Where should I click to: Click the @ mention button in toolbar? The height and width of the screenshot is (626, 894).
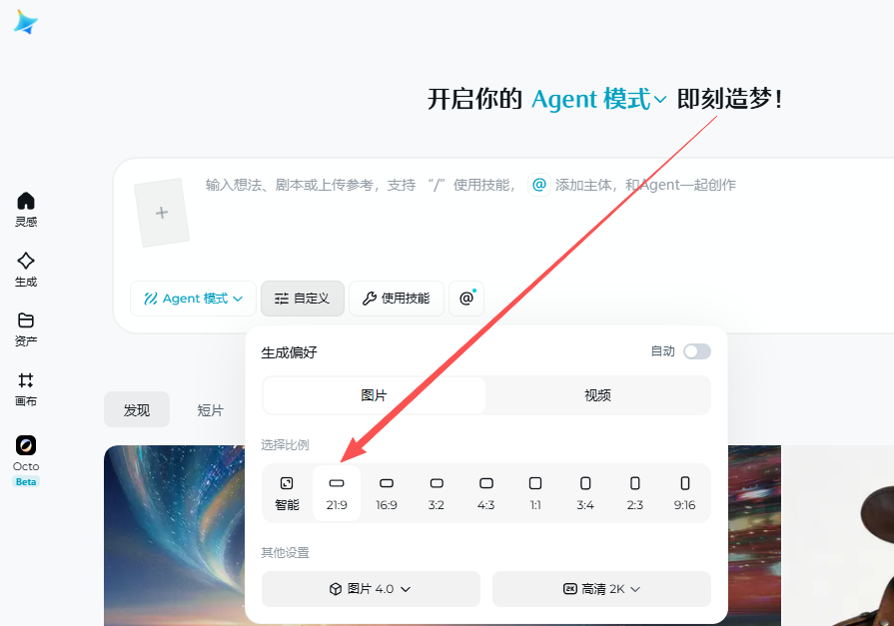click(466, 299)
